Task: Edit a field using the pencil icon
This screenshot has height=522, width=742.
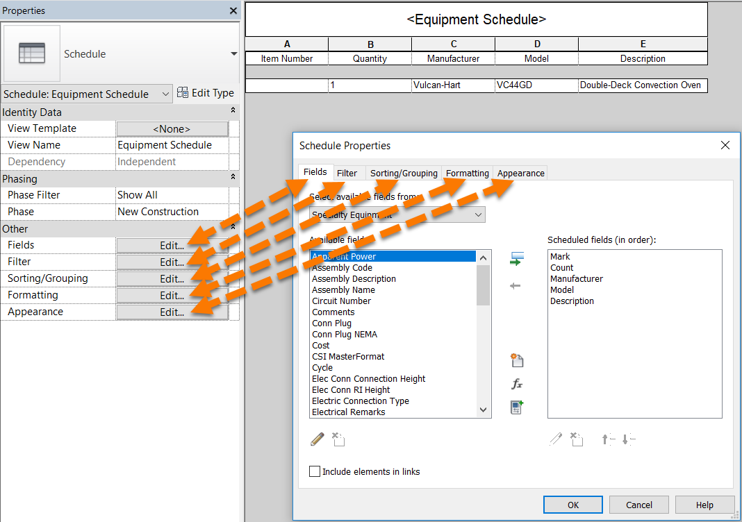Action: coord(317,439)
